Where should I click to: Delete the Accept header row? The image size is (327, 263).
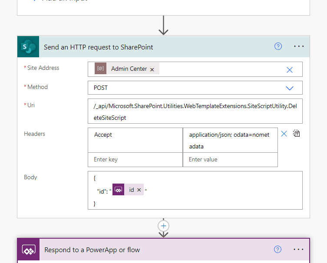[284, 134]
